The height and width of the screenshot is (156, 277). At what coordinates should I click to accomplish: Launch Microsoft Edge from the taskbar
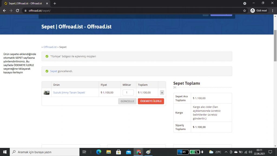click(x=98, y=152)
